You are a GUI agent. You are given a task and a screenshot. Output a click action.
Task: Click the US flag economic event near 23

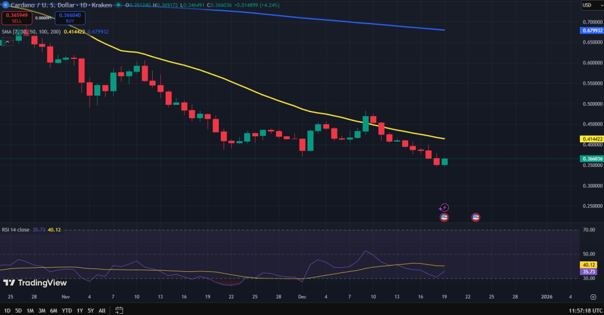476,217
